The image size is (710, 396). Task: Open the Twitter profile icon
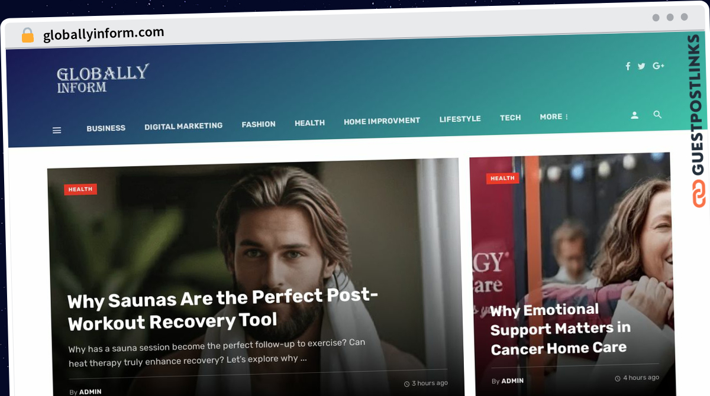641,66
